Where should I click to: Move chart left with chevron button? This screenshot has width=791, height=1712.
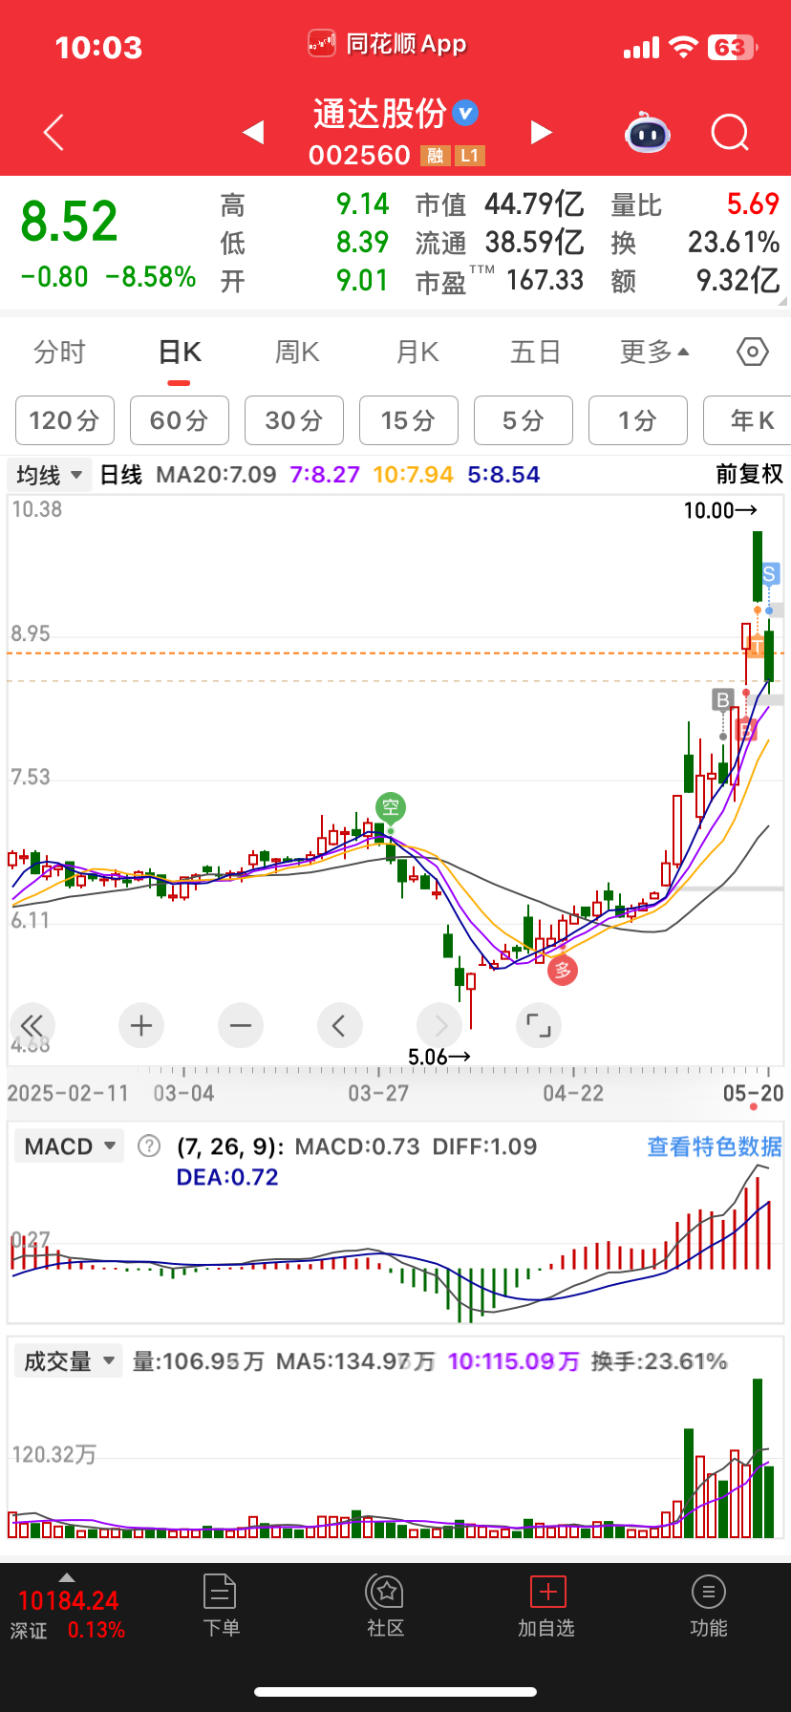tap(340, 1026)
